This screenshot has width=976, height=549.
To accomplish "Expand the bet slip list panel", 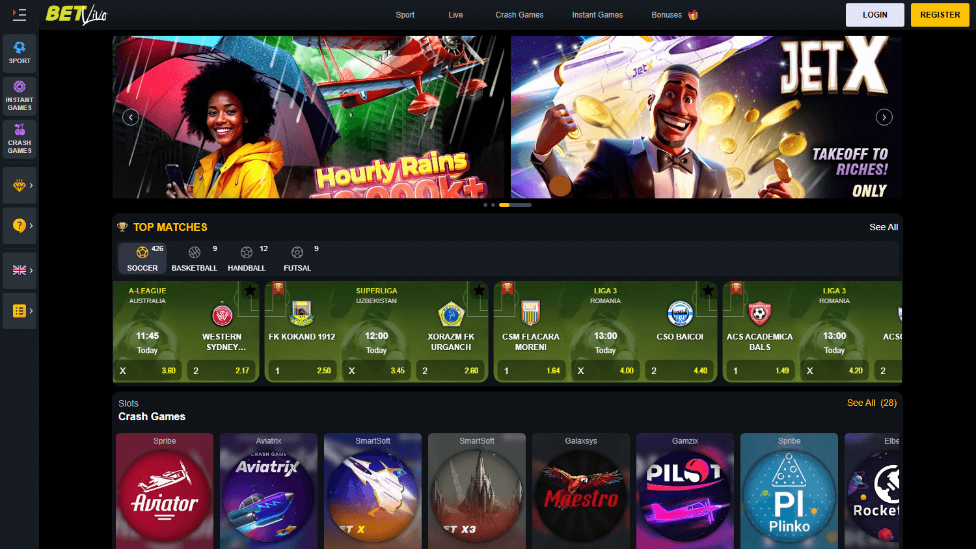I will pyautogui.click(x=20, y=311).
